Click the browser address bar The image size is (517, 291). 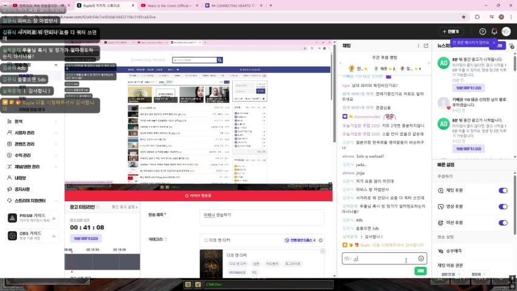click(231, 17)
